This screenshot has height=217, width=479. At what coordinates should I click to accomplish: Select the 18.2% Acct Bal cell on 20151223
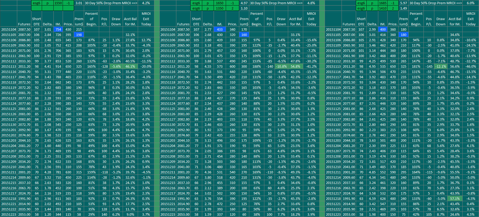pos(296,215)
